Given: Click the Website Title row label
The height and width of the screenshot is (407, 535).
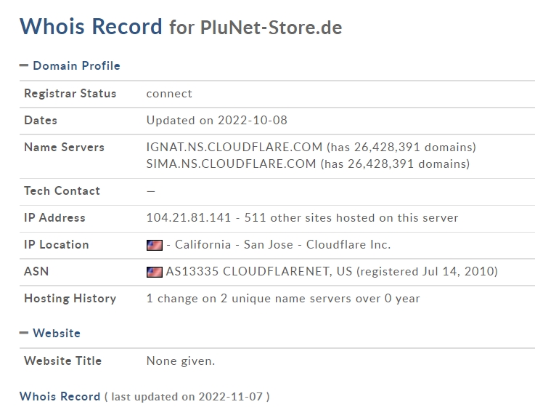Looking at the screenshot, I should pos(62,361).
